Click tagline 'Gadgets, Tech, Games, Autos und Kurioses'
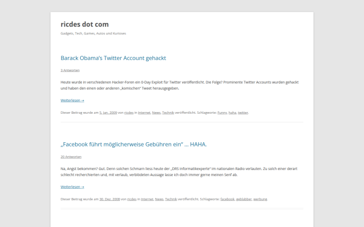This screenshot has width=364, height=227. point(93,33)
